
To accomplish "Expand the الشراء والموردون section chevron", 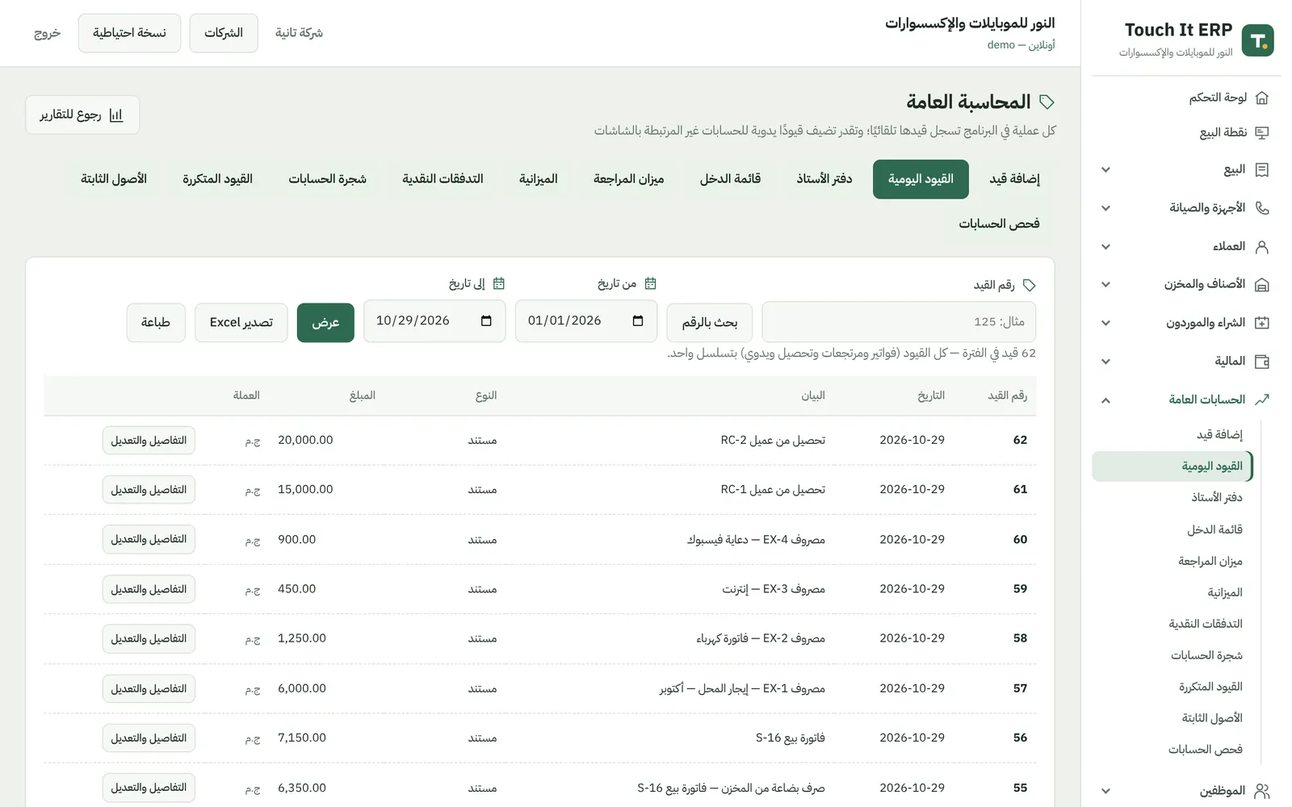I will tap(1105, 323).
